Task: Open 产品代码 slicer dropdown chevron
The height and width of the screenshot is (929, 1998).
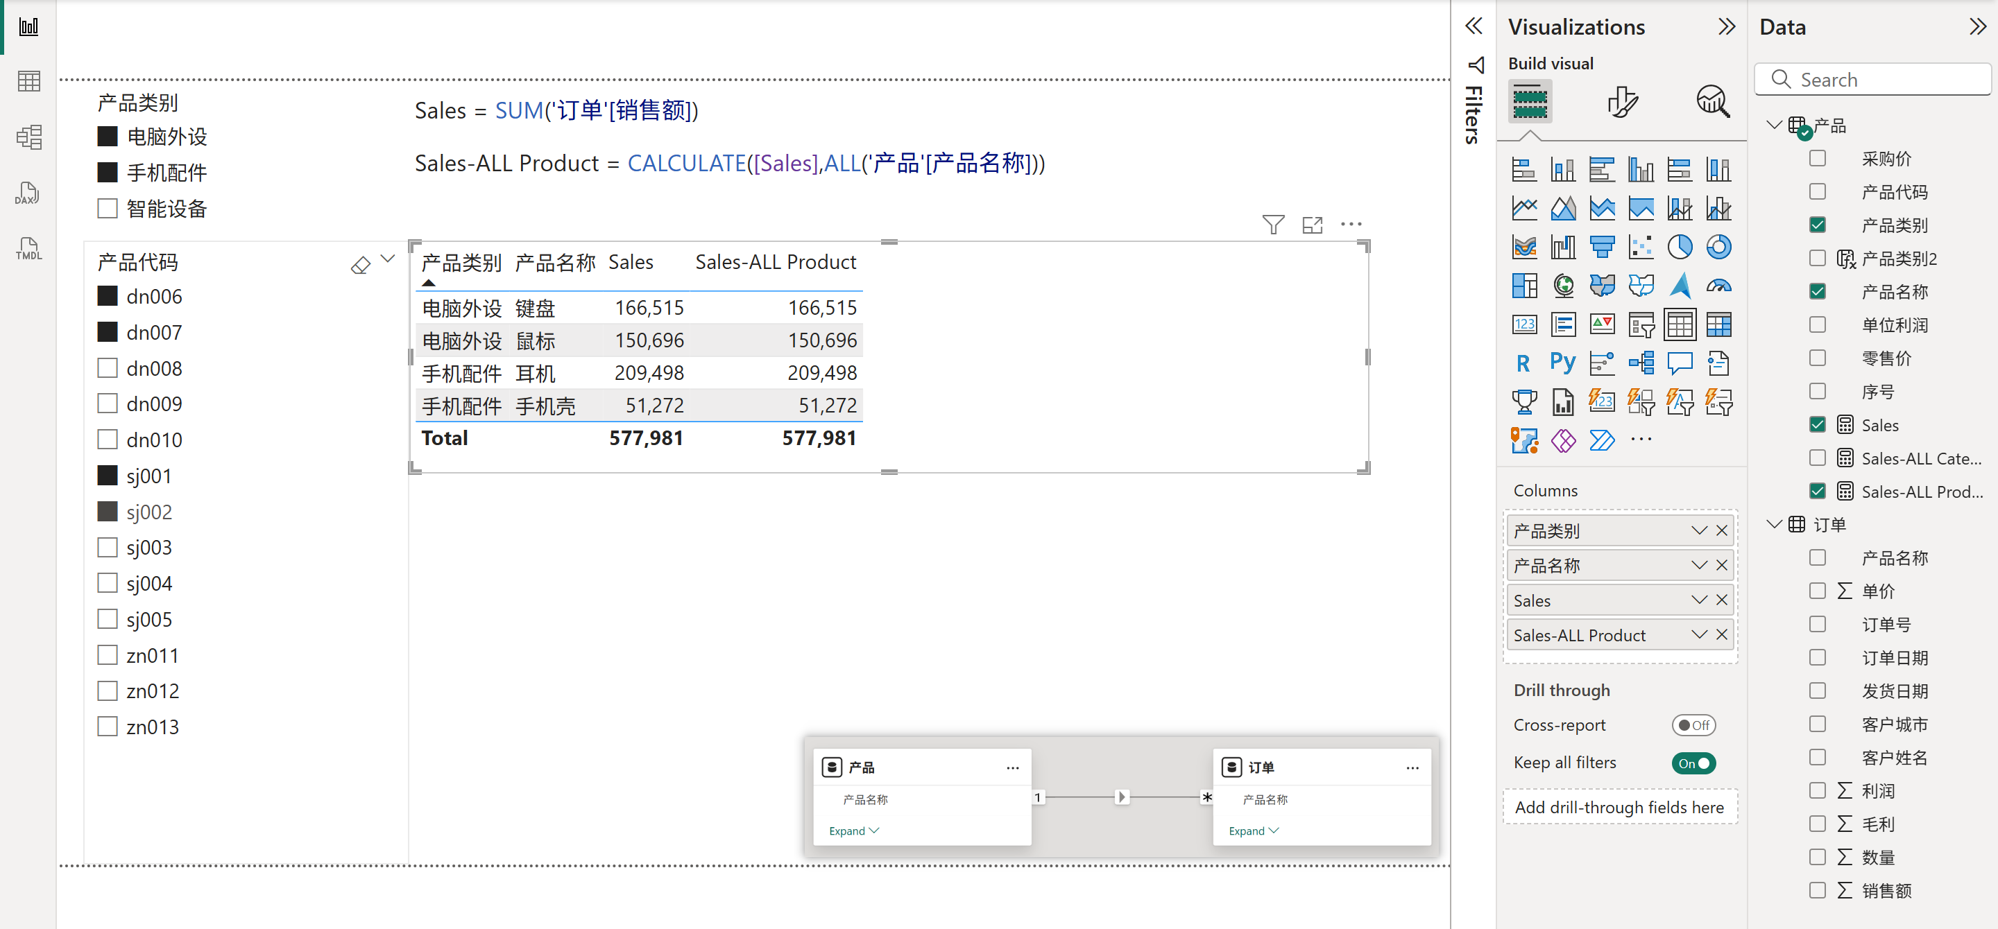Action: click(x=388, y=259)
